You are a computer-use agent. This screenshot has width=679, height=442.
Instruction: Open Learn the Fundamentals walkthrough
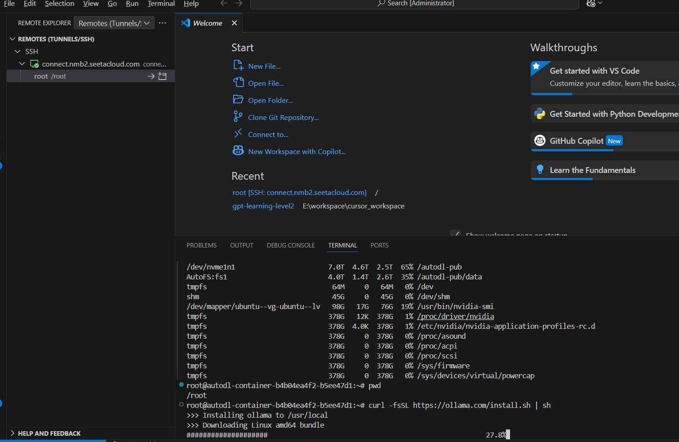605,170
